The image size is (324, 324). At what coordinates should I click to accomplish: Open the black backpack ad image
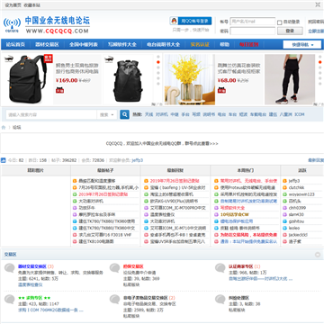pos(28,79)
